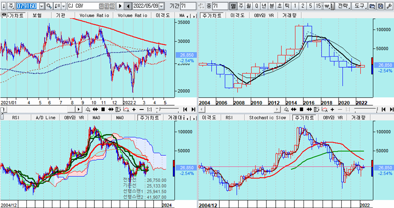
Task: Select the 15-minute interval button
Action: coord(318,6)
